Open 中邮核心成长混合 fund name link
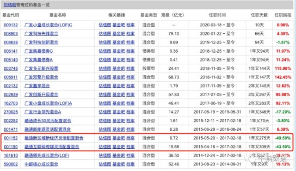Viewport: 296px width, 171px height. tap(41, 164)
